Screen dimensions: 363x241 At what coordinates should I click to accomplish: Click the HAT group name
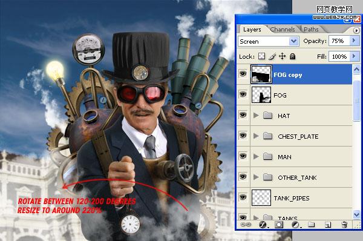(x=284, y=116)
